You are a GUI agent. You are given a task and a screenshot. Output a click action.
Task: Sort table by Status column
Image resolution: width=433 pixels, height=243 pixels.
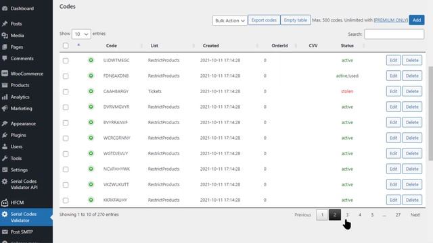click(347, 46)
